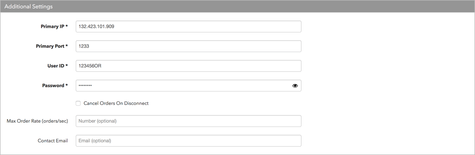Place cursor on the 132.423.101.909 address text
This screenshot has height=155, width=475.
pos(96,26)
